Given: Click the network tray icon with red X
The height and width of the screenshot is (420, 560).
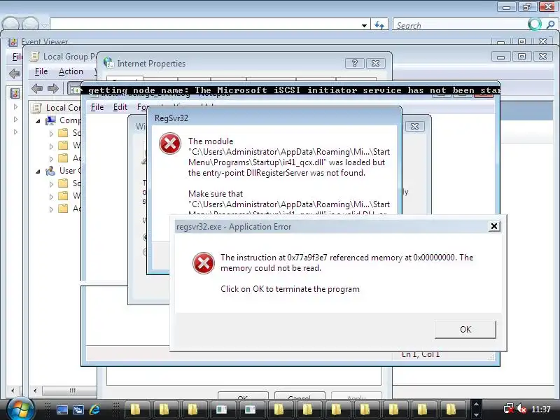Looking at the screenshot, I should point(509,408).
